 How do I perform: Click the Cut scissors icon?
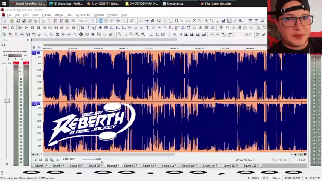(43, 21)
